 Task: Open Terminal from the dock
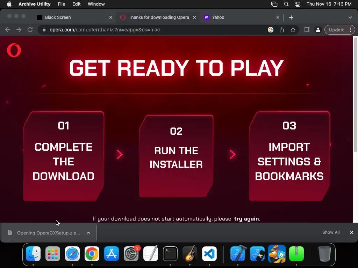point(170,254)
